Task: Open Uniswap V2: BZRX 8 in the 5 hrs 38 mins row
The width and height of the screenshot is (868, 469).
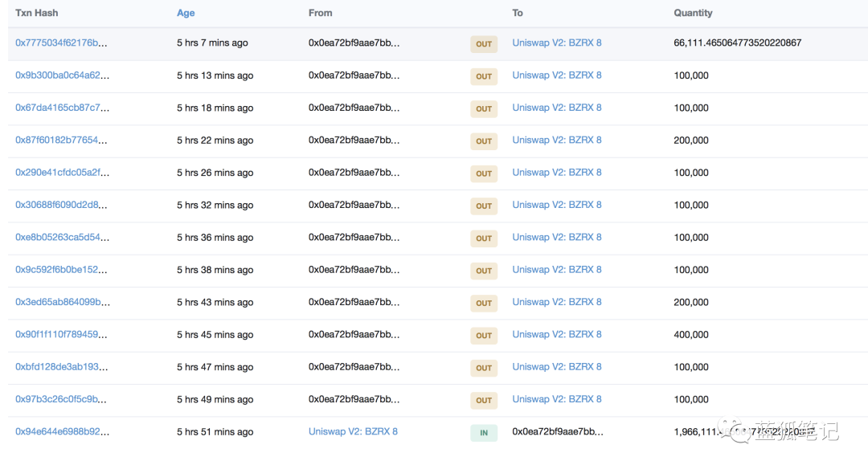Action: (557, 269)
